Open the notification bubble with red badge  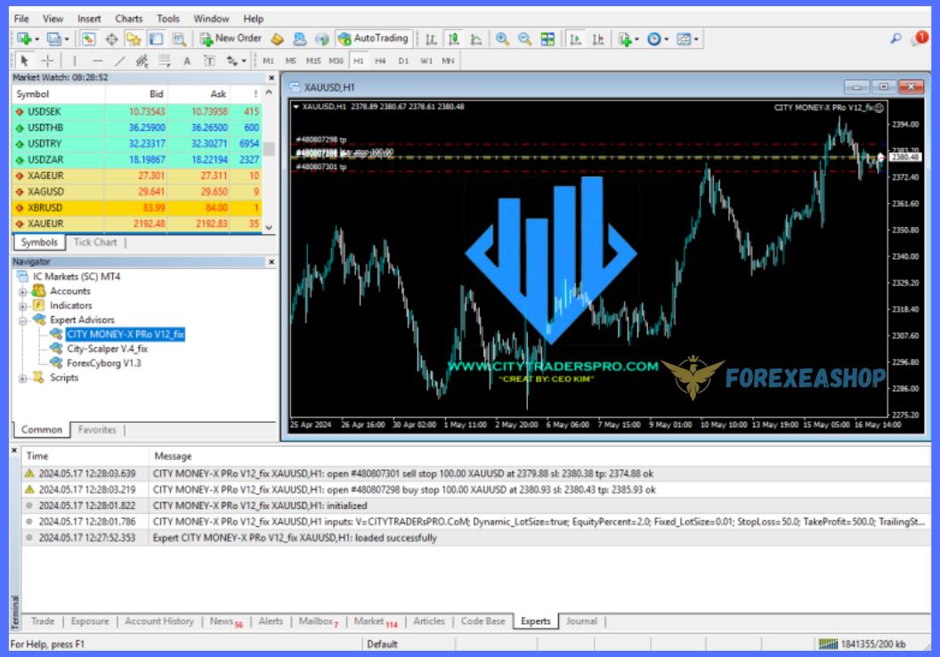click(919, 38)
